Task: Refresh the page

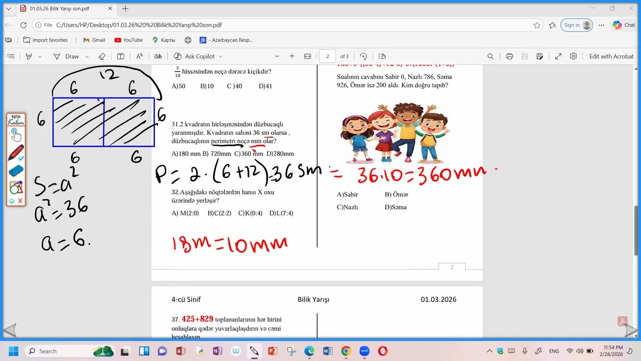Action: pos(24,25)
